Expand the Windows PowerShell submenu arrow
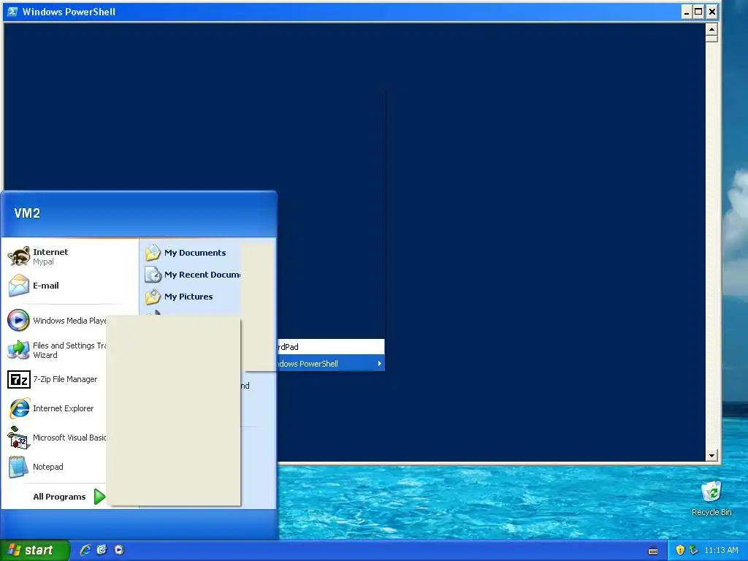748x561 pixels. point(379,364)
